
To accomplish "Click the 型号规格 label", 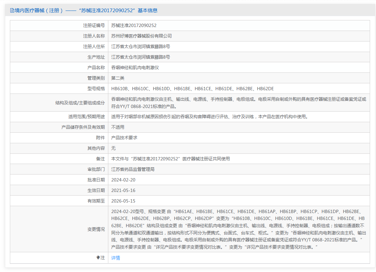I will click(x=96, y=89).
